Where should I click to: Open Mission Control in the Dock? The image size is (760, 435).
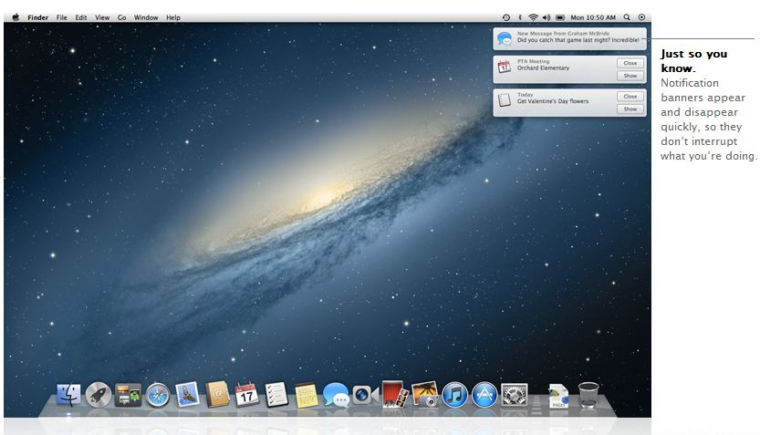(128, 395)
